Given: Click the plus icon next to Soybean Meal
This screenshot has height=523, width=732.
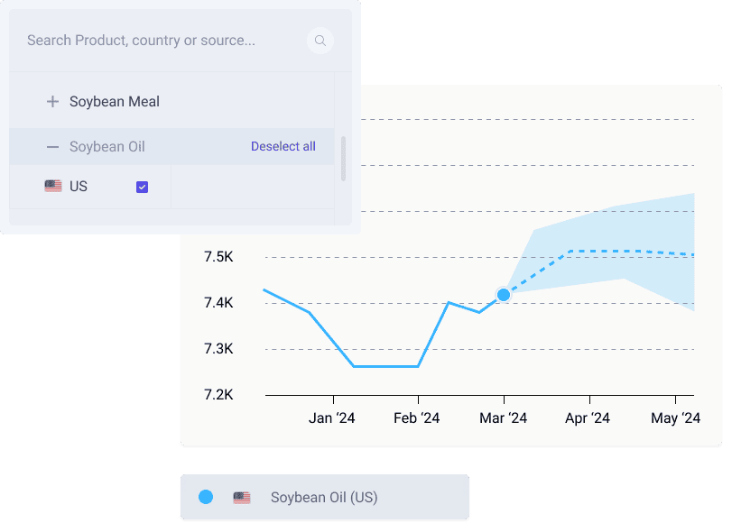Looking at the screenshot, I should [x=52, y=102].
